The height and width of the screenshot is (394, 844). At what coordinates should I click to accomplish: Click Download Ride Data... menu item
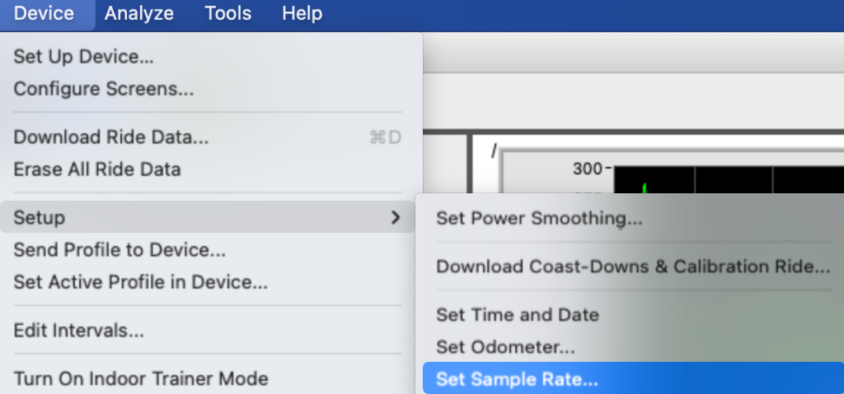111,137
